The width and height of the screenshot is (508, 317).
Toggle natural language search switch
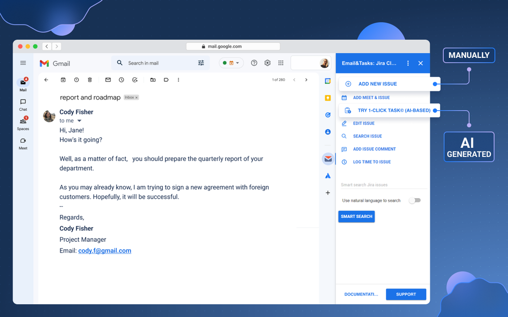tap(415, 201)
